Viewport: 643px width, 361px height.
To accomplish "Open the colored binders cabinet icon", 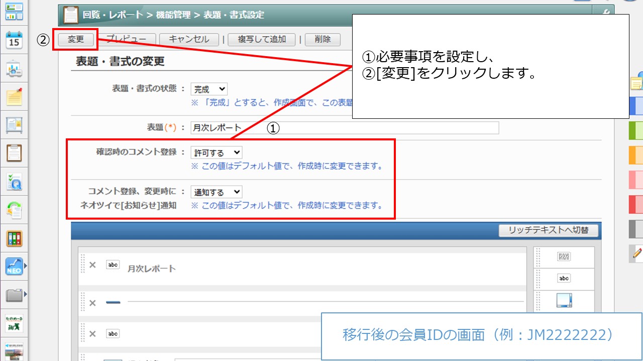I will click(14, 238).
